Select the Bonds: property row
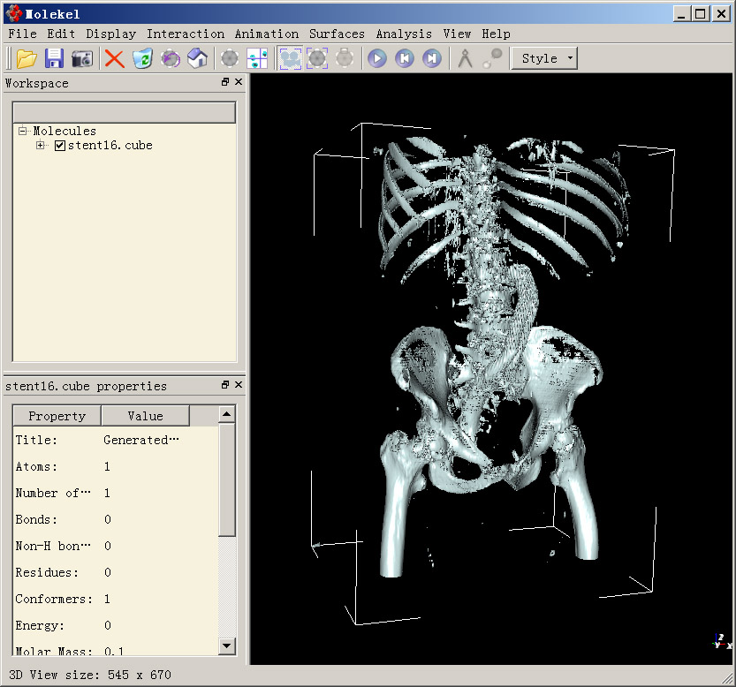This screenshot has width=736, height=687. click(116, 519)
